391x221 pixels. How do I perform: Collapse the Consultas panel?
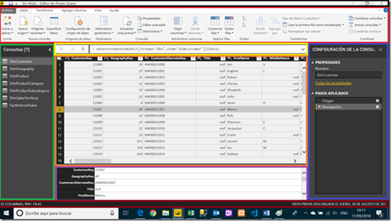click(50, 49)
